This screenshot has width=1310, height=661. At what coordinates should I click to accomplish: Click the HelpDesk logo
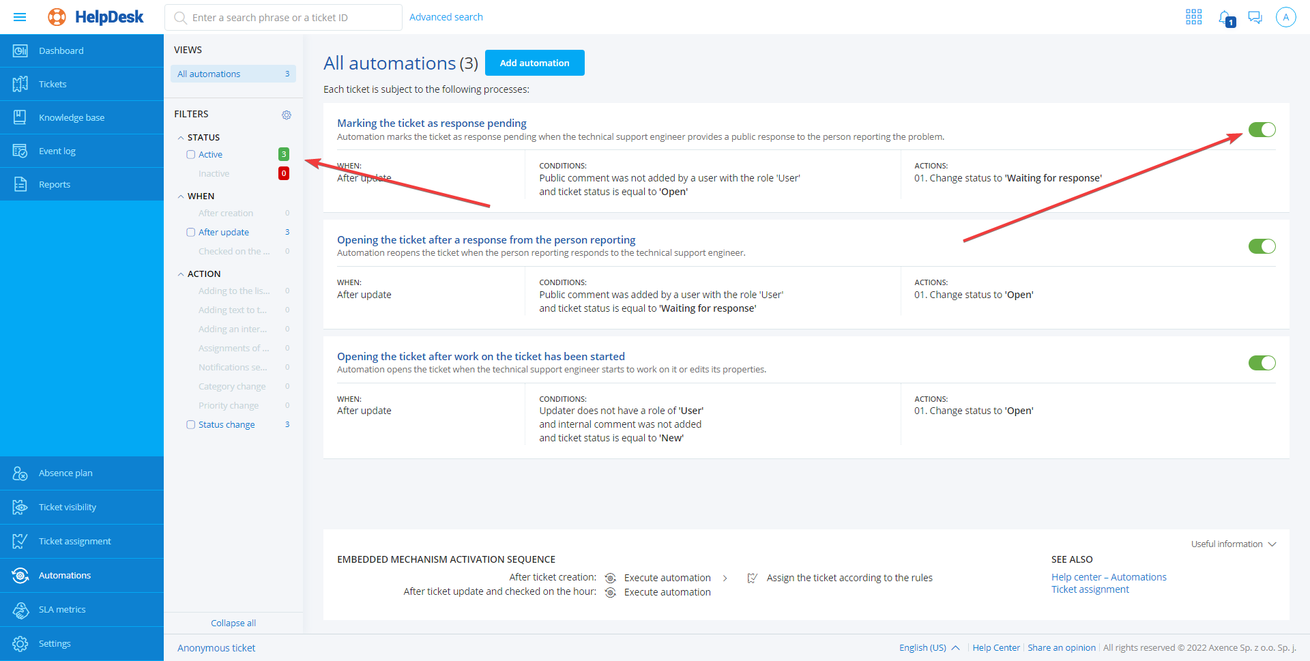point(96,17)
